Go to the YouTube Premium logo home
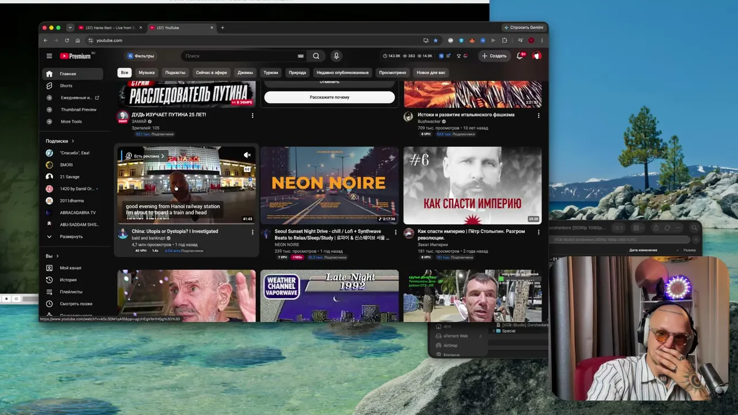The image size is (738, 415). 76,56
